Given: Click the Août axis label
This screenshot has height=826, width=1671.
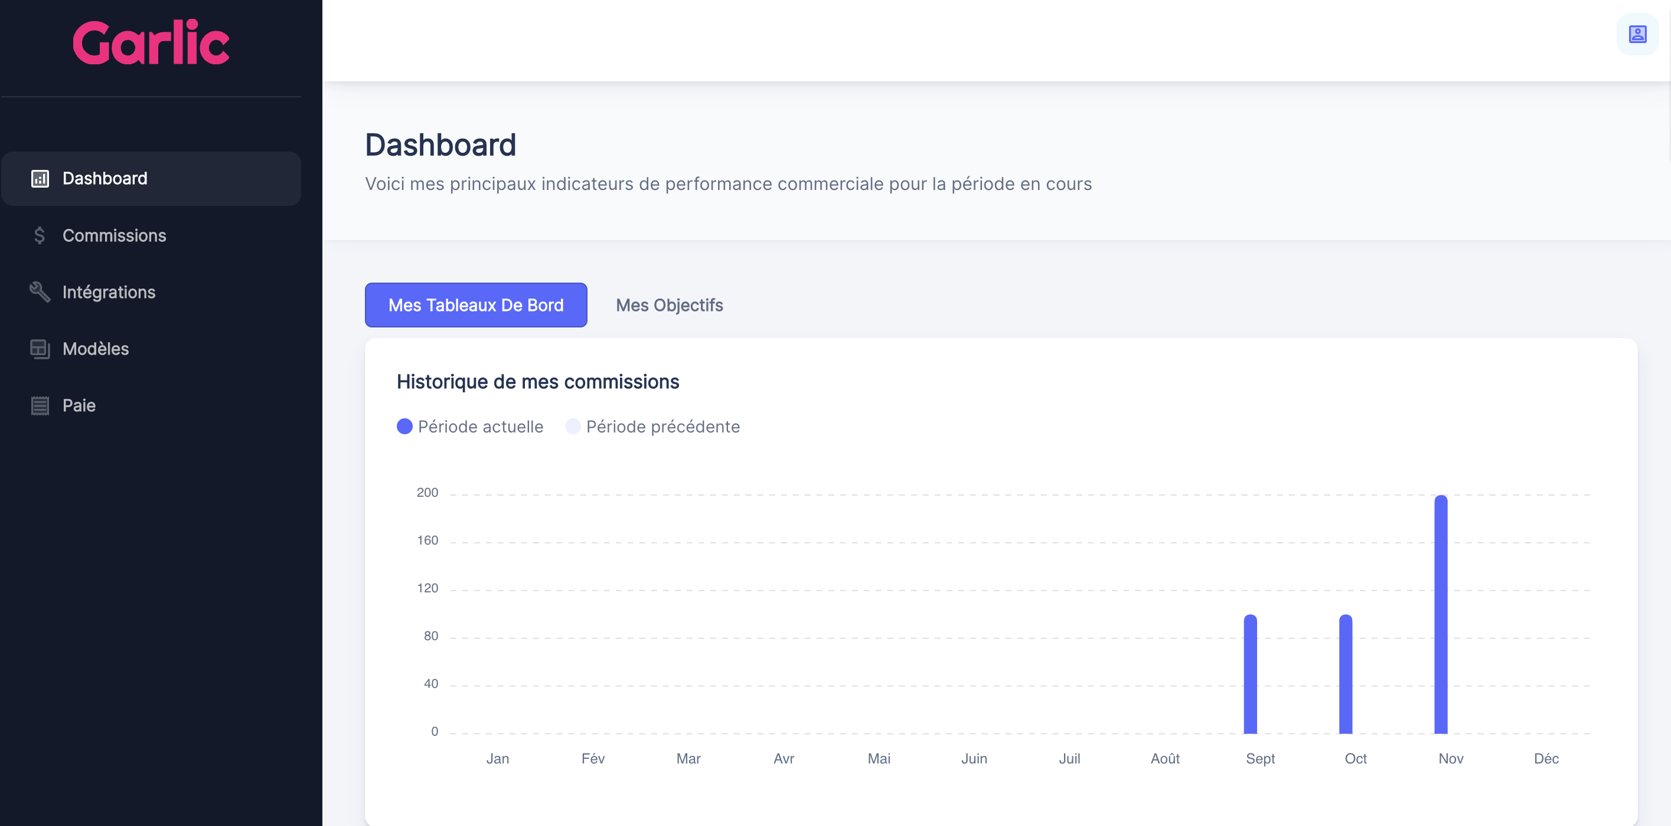Looking at the screenshot, I should click(x=1165, y=758).
